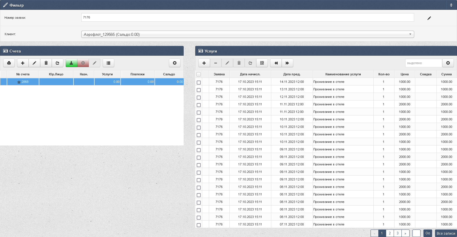Click the Счета panel header icon
This screenshot has width=457, height=237.
5,51
